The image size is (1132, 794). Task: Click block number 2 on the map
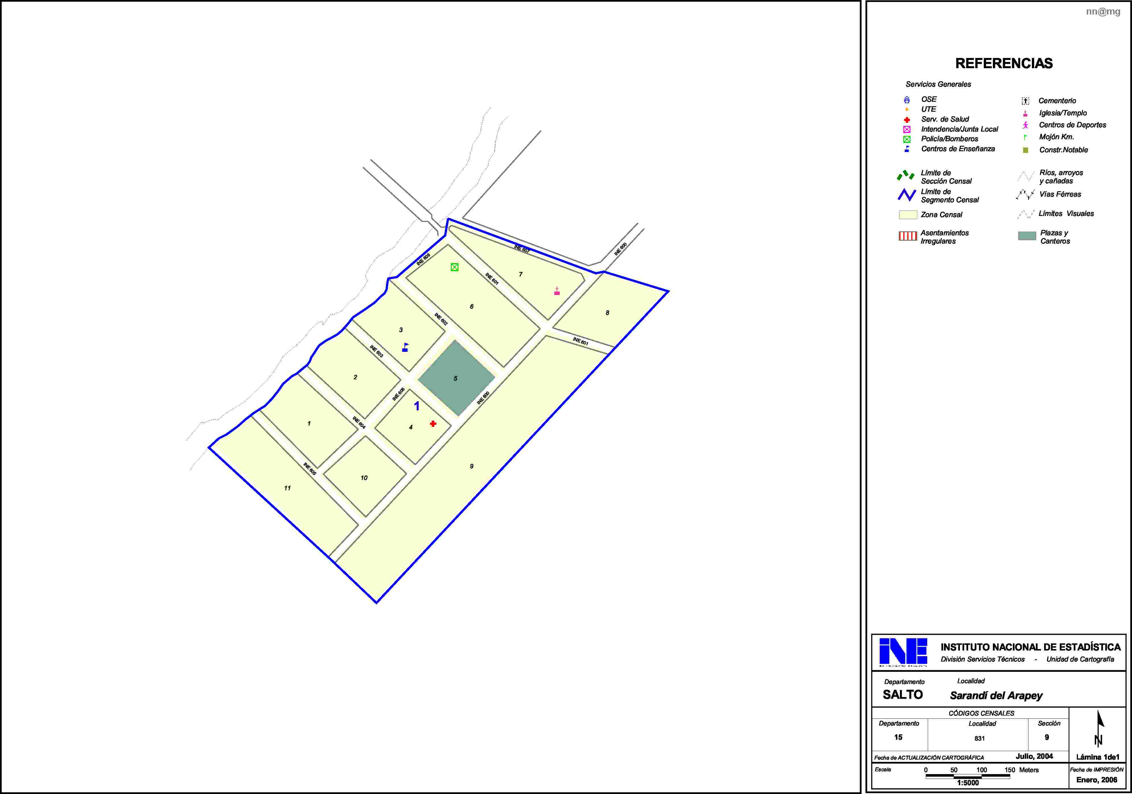(356, 377)
